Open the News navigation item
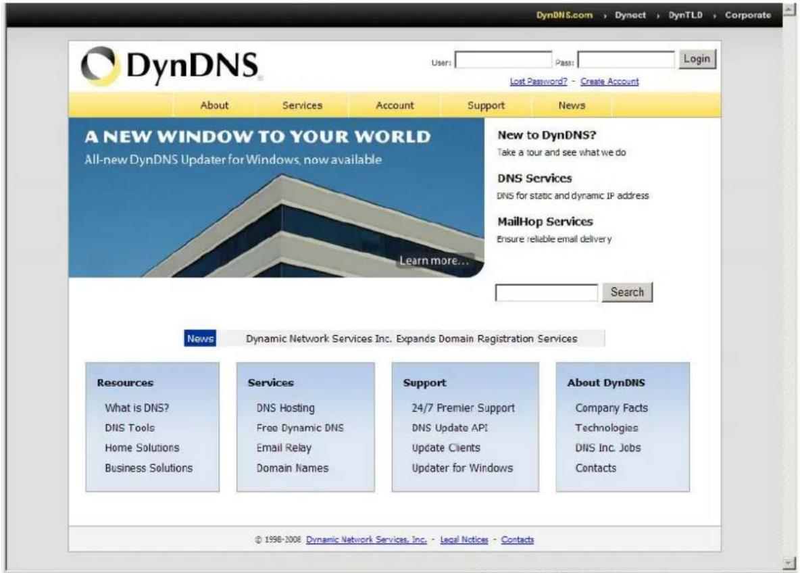Image resolution: width=800 pixels, height=573 pixels. click(x=572, y=105)
